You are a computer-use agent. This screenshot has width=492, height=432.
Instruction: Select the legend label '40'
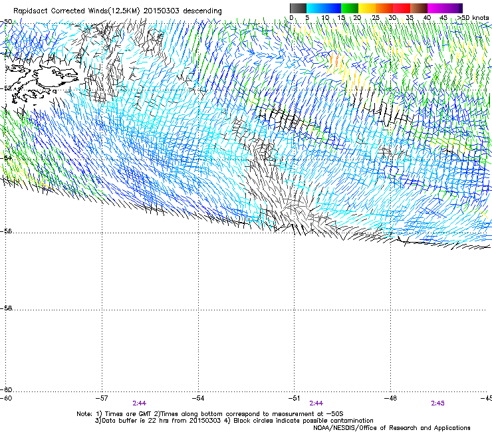(x=427, y=18)
